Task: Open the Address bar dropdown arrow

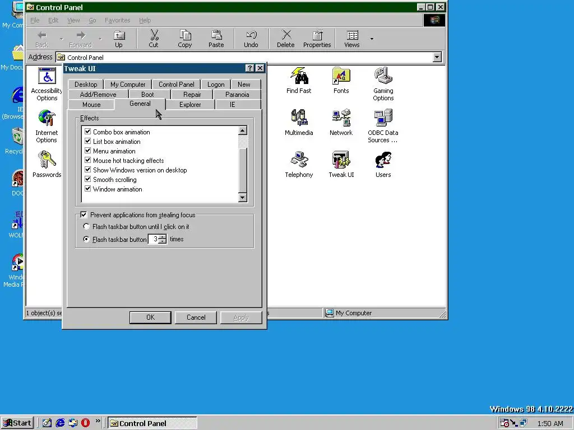Action: tap(437, 57)
